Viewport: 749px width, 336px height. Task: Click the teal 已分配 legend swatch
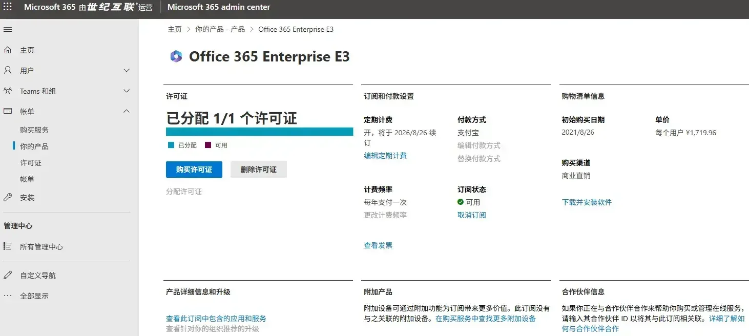point(171,145)
